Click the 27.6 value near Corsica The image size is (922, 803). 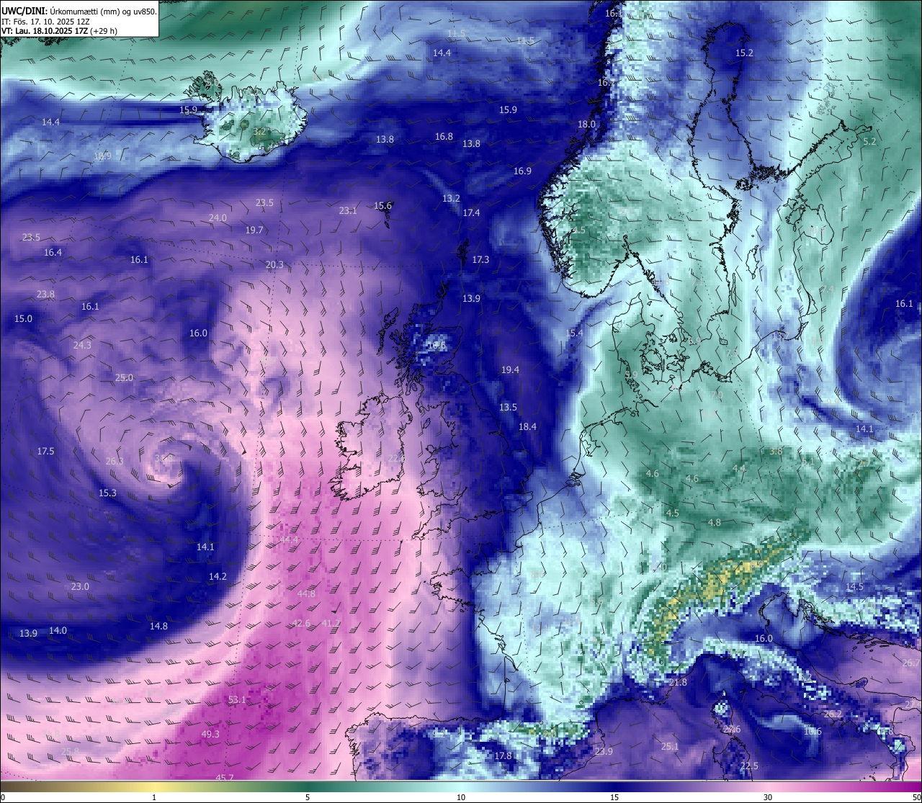(732, 730)
